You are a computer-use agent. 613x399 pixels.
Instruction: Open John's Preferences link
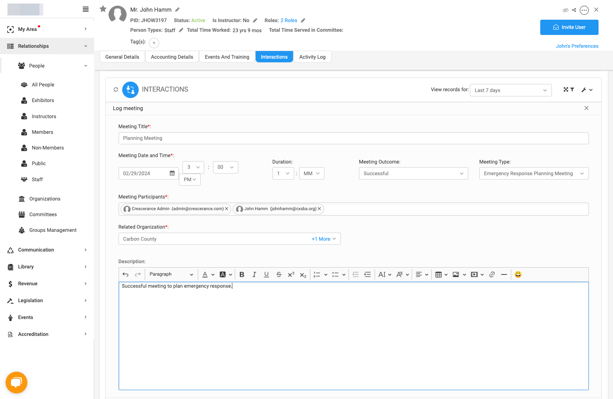[577, 46]
